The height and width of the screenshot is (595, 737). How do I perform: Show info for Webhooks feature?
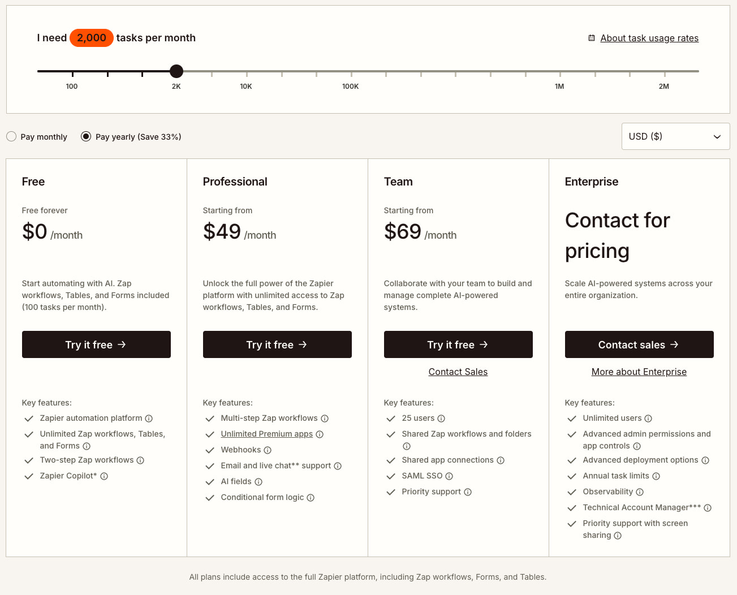click(x=268, y=450)
